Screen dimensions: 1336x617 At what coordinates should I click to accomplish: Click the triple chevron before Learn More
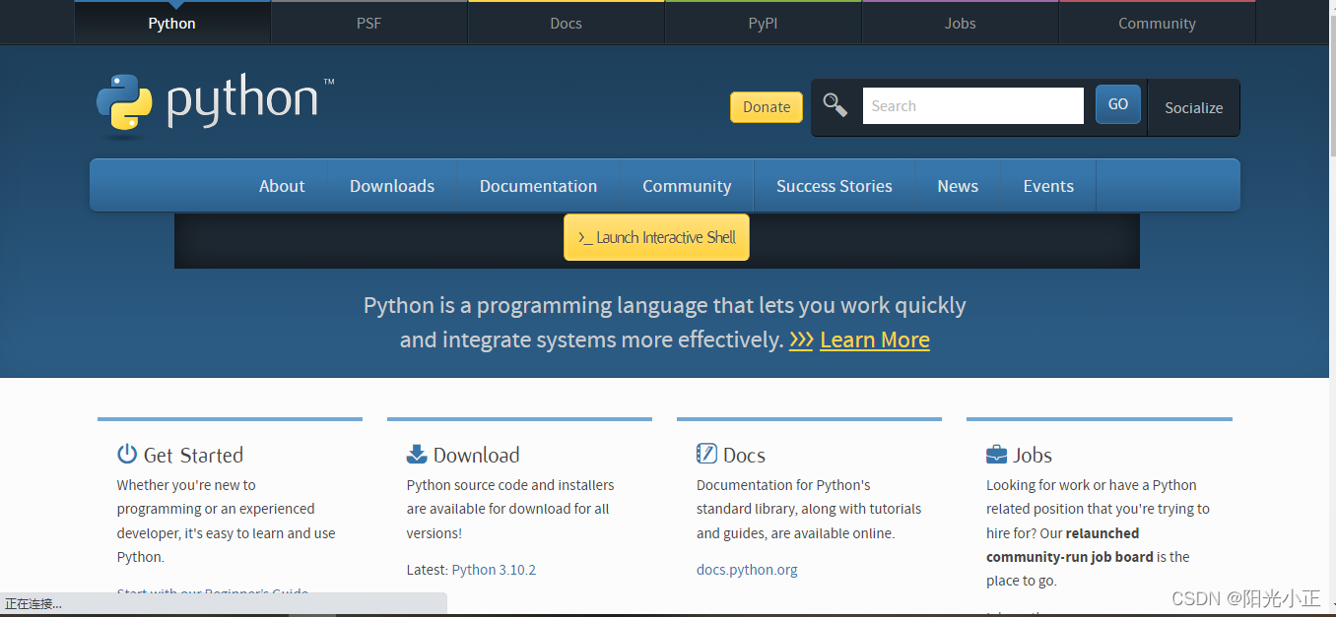pyautogui.click(x=801, y=340)
